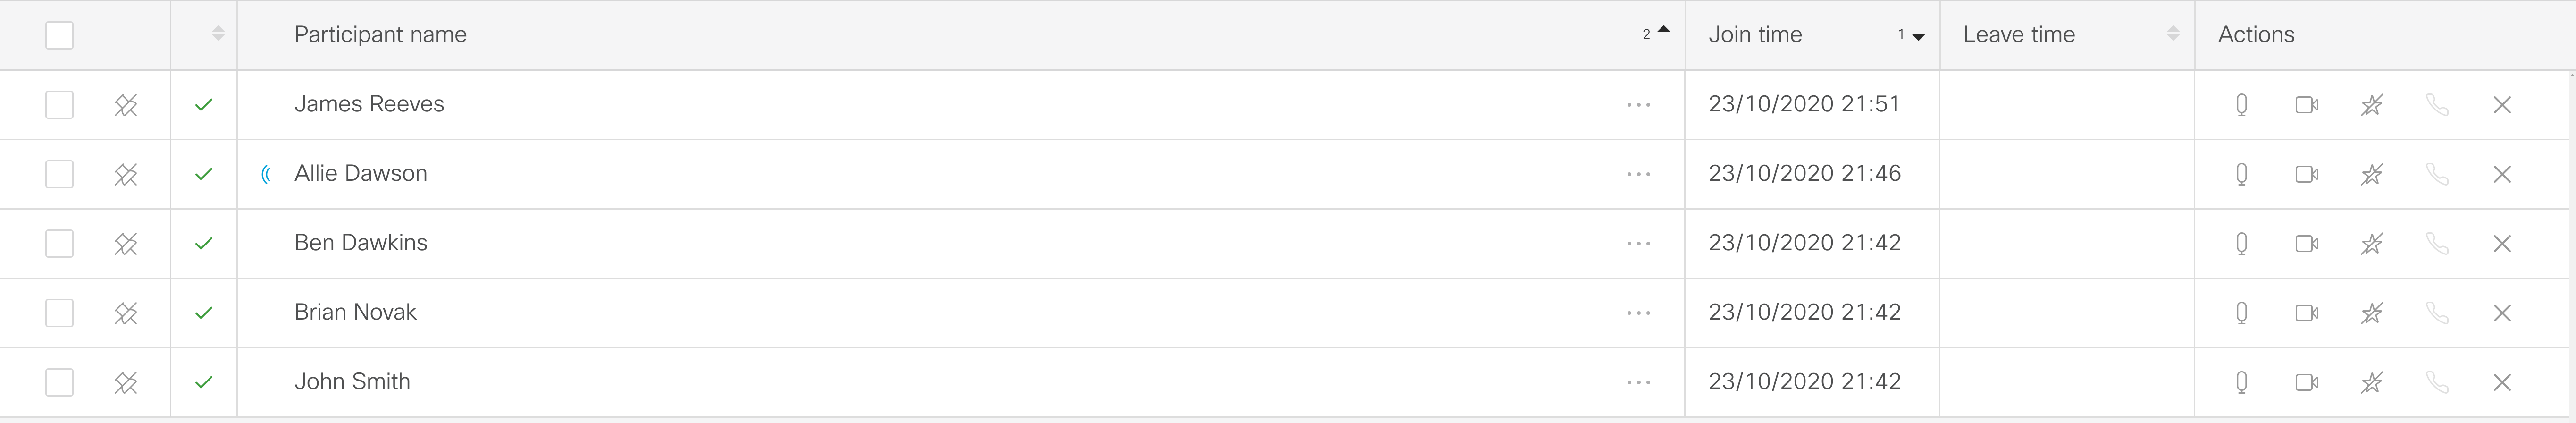Sort by the status column arrows
This screenshot has height=423, width=2576.
click(218, 35)
